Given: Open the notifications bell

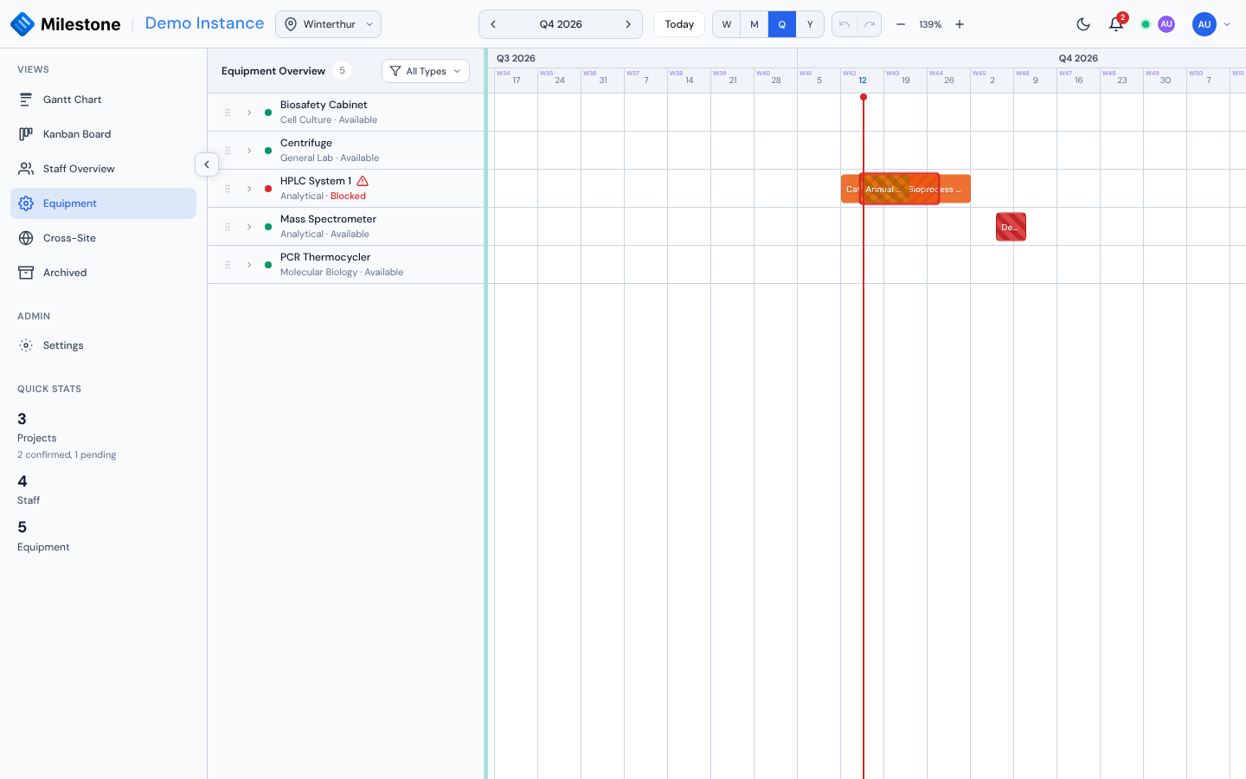Looking at the screenshot, I should pos(1116,24).
